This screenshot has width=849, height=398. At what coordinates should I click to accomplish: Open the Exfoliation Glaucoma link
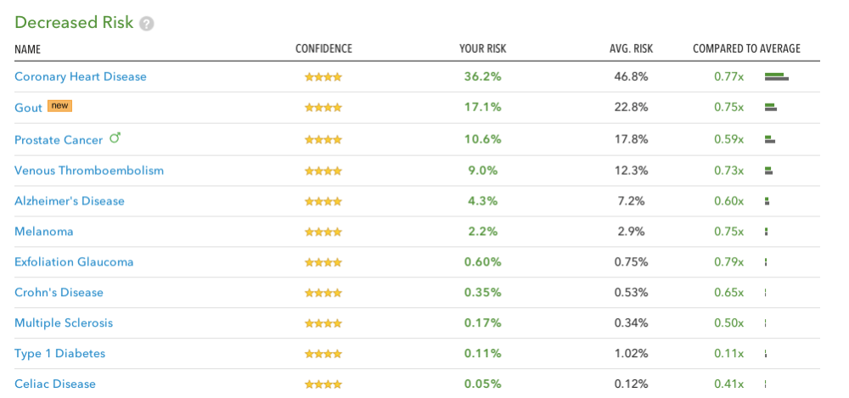[x=74, y=262]
